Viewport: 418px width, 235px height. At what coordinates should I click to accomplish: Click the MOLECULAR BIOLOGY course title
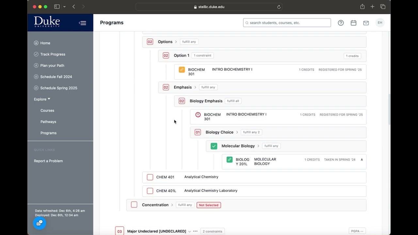[x=265, y=162]
